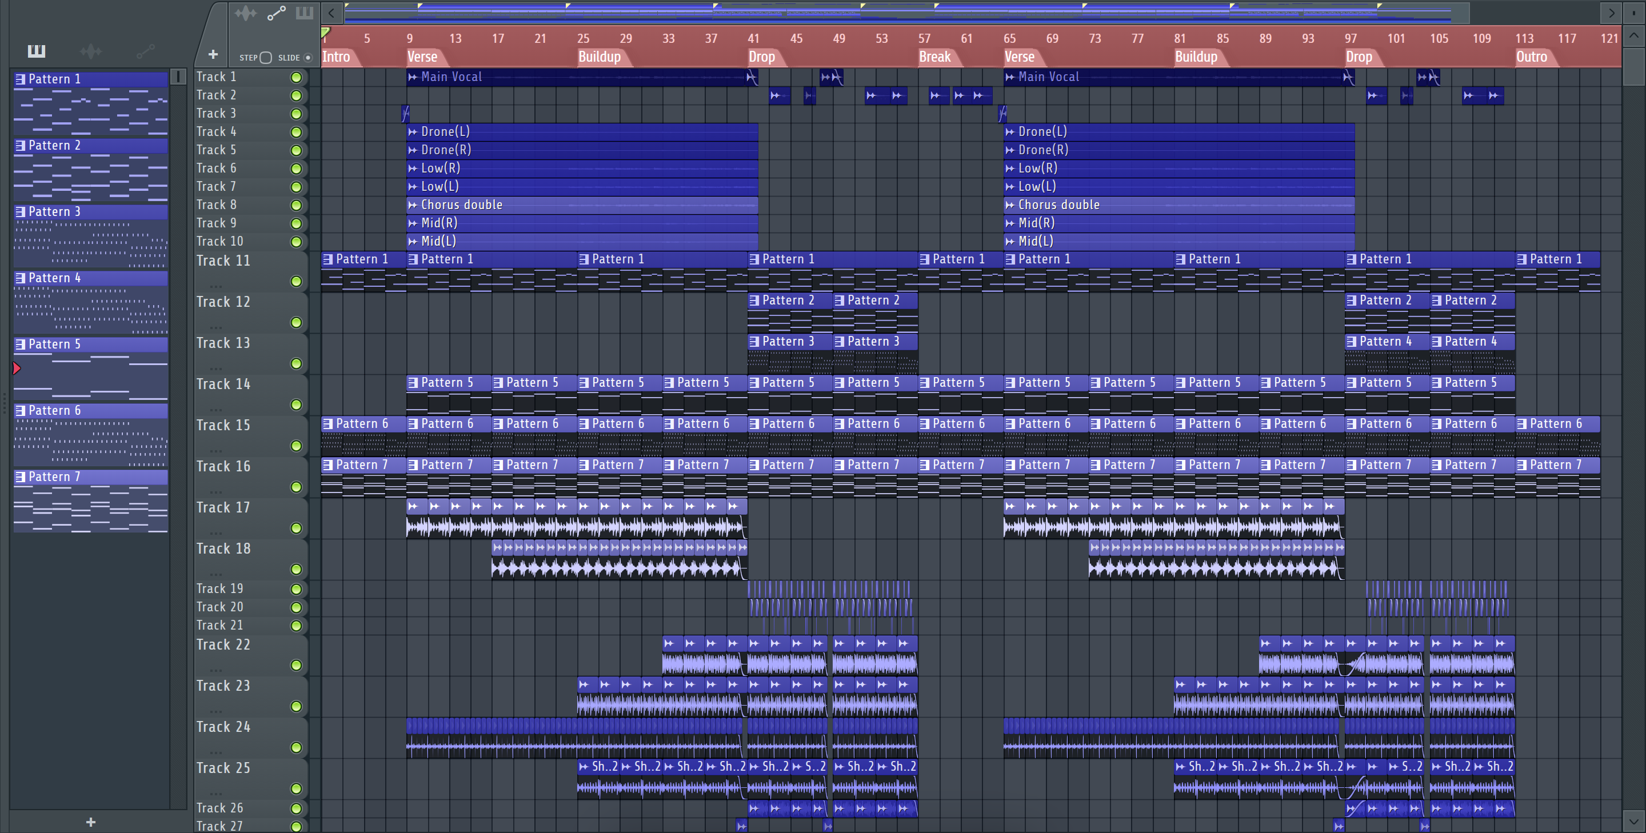
Task: Click the Pattern 3 icon in the picker
Action: click(x=21, y=211)
